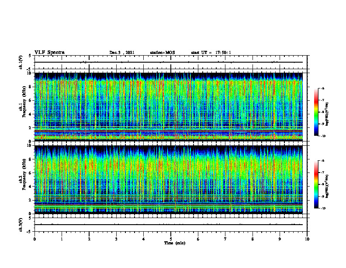Click the ch.2 spectrogram colorbar
Viewport: 346px width, 268px height.
point(316,184)
